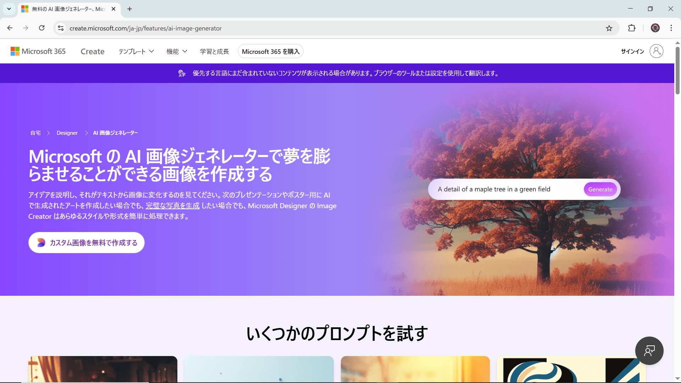Close the AI image generator tab
Viewport: 681px width, 383px height.
click(x=113, y=9)
